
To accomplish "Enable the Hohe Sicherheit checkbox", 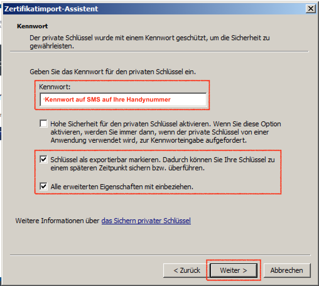I will 44,124.
